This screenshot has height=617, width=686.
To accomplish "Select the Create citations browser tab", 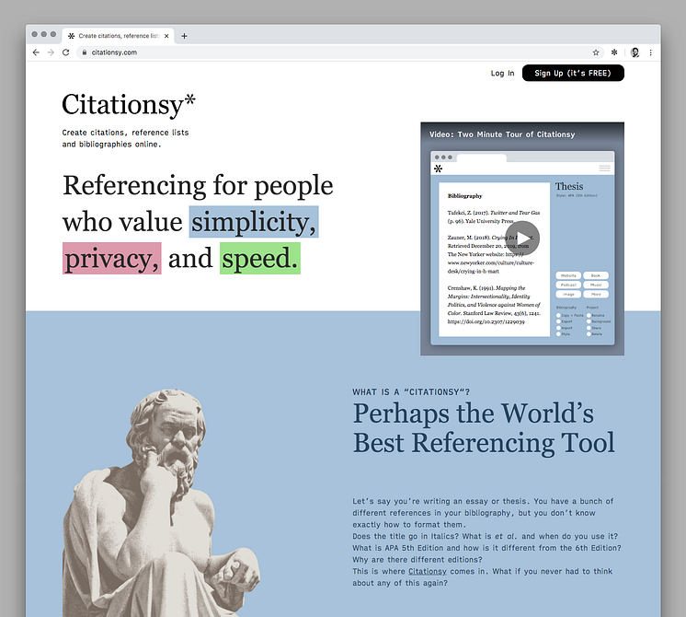I will pos(118,36).
